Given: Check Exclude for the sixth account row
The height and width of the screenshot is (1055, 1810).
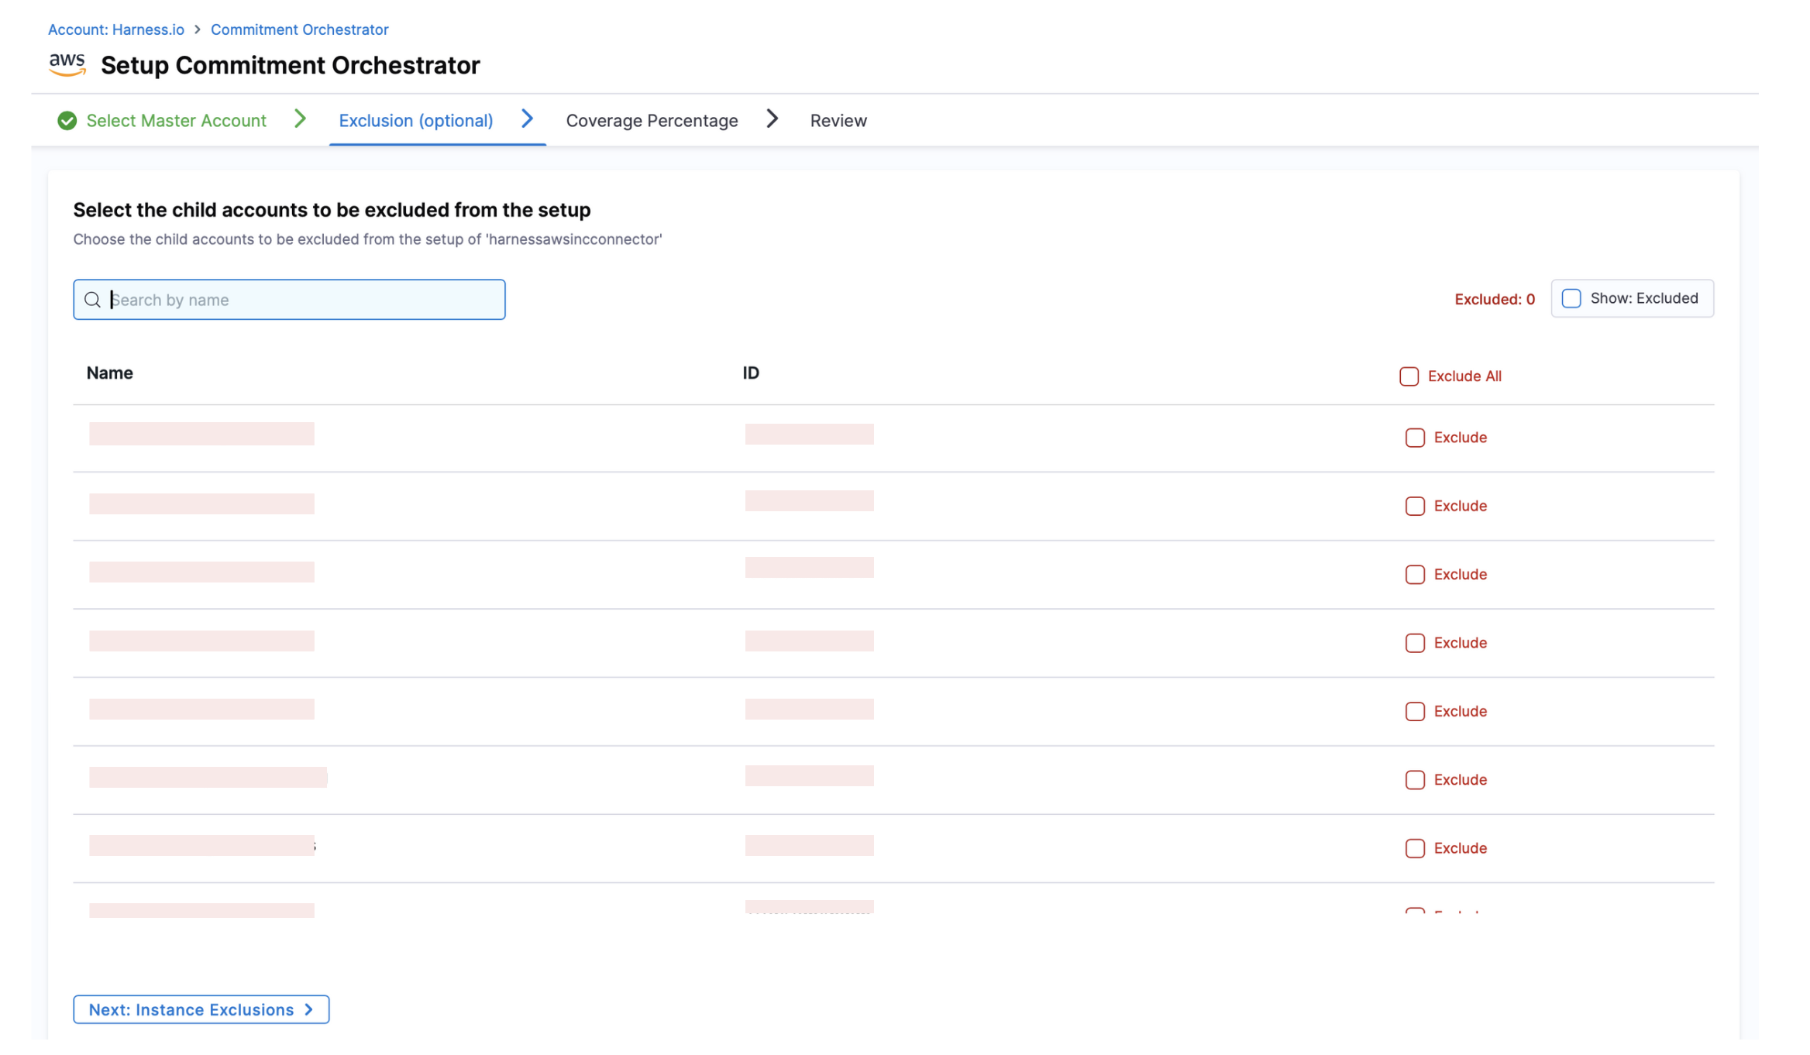Looking at the screenshot, I should pyautogui.click(x=1415, y=780).
